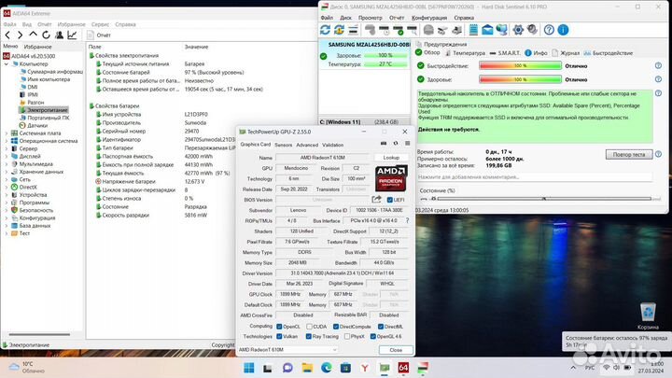
Task: Click the globe network icon in Sentinel toolbar
Action: (x=501, y=30)
